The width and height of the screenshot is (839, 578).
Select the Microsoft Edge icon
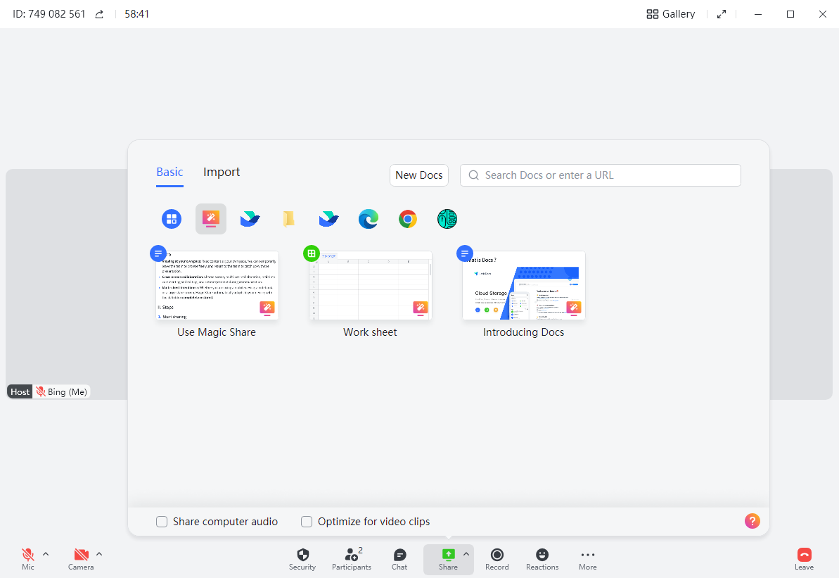click(x=368, y=219)
